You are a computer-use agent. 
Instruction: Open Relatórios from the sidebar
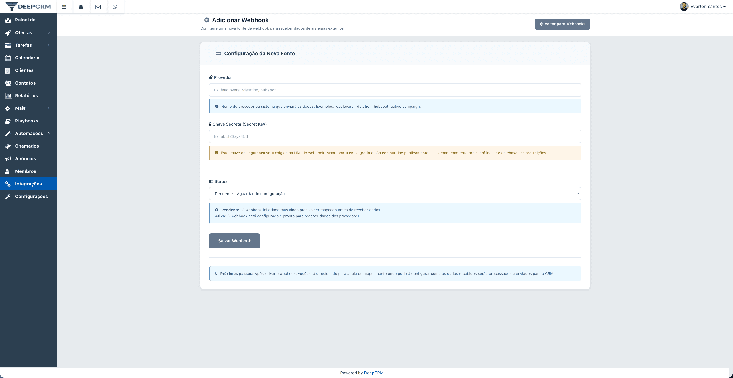pyautogui.click(x=26, y=95)
